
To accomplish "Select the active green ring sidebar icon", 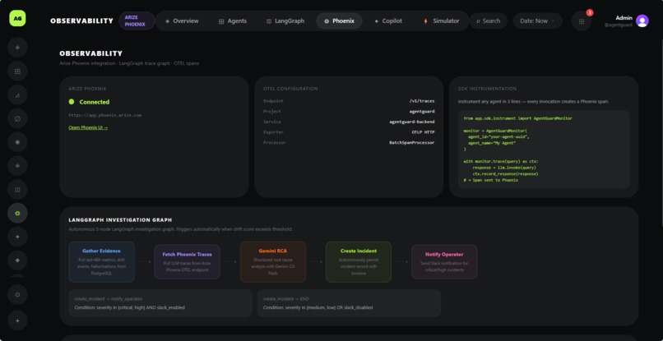I will [17, 214].
